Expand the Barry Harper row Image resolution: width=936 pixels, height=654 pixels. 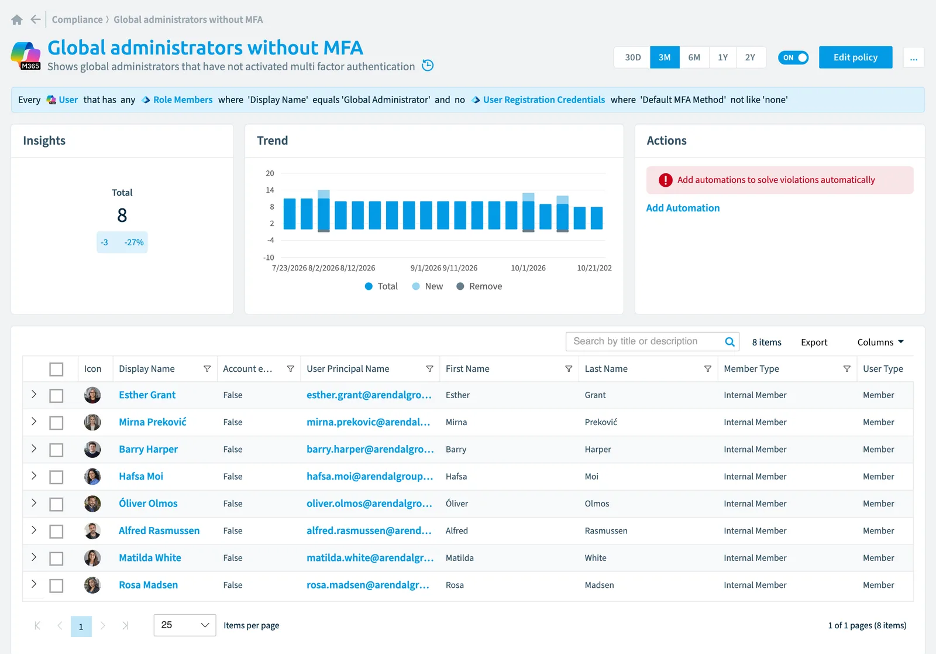click(x=34, y=448)
